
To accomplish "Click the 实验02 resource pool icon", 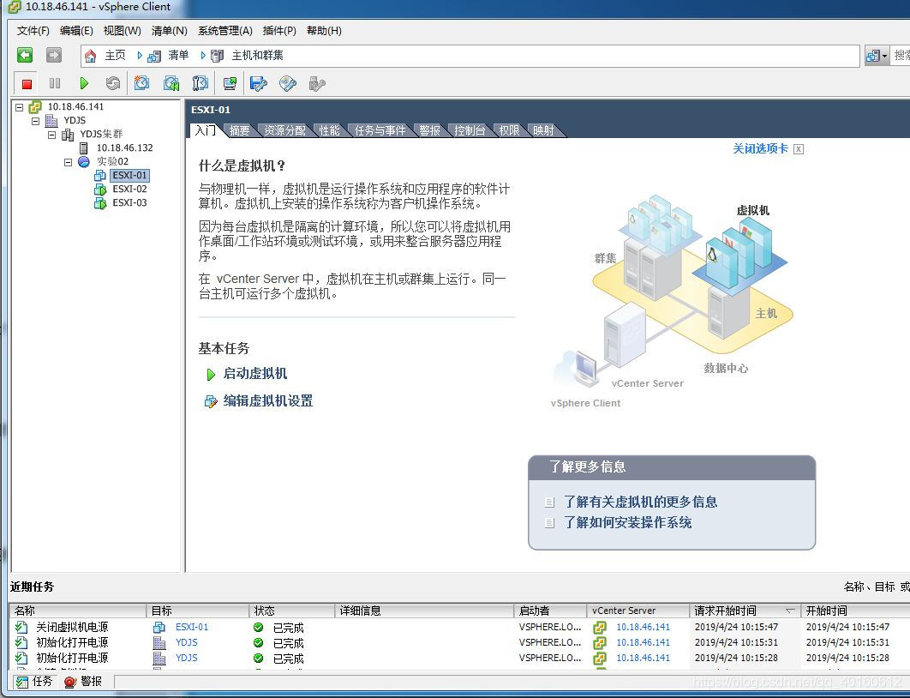I will tap(84, 161).
